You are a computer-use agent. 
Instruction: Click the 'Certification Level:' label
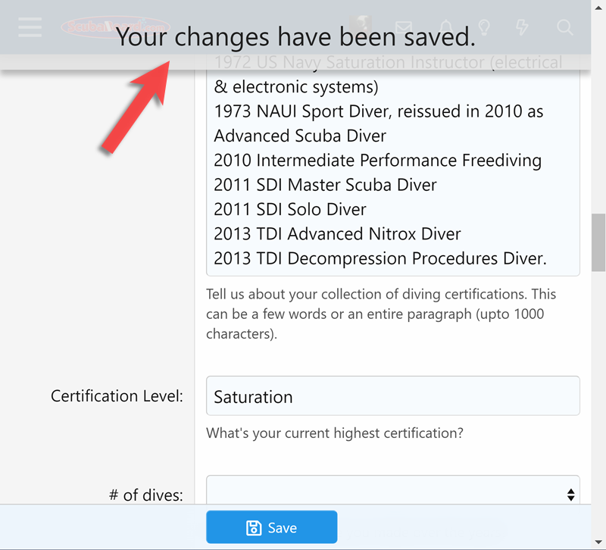tap(117, 395)
